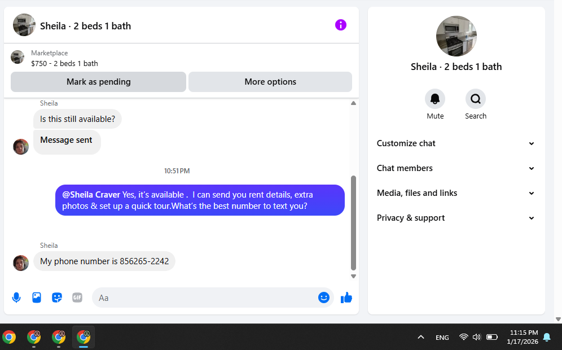The width and height of the screenshot is (562, 350).
Task: Open the More options button
Action: coord(270,82)
